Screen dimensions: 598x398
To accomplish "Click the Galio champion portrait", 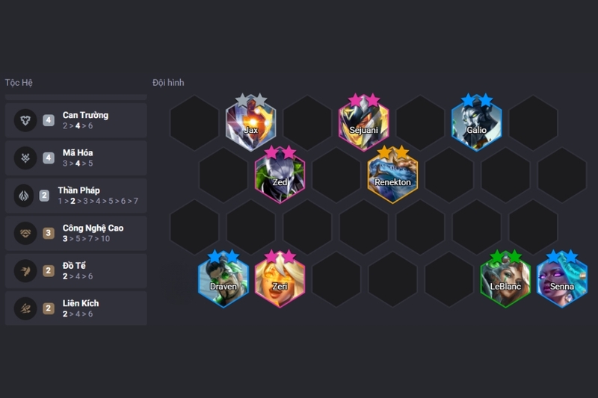I will tap(476, 122).
